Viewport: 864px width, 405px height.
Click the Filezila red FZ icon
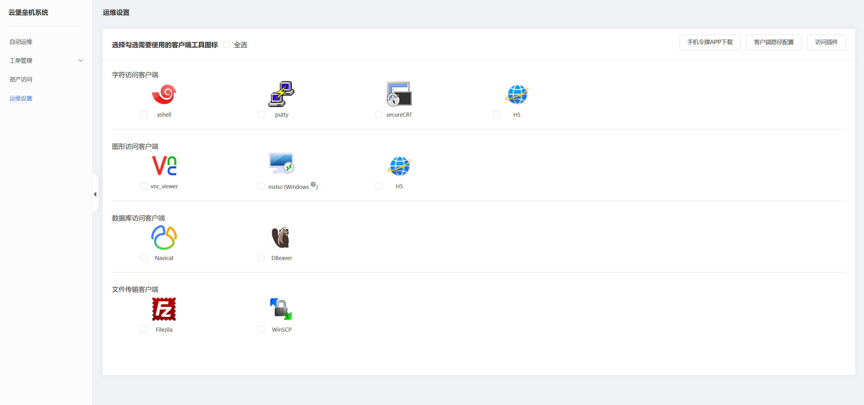coord(164,309)
